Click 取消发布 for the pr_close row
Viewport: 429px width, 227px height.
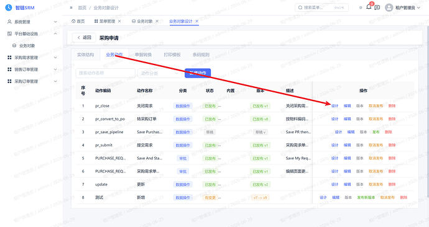click(376, 106)
